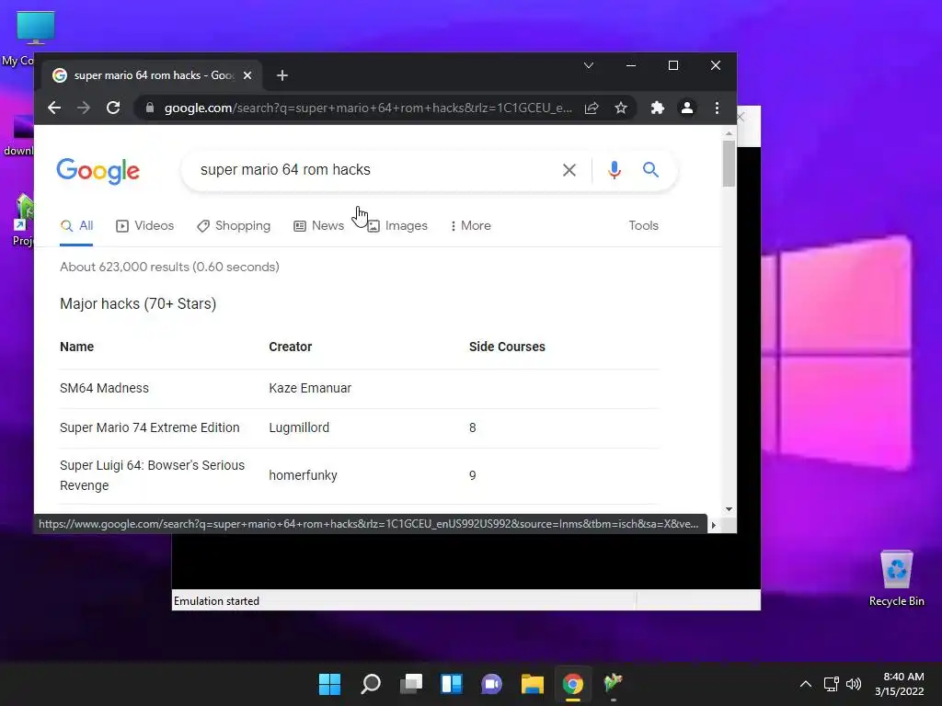Click the forward navigation arrow in Chrome
Image resolution: width=942 pixels, height=706 pixels.
(84, 108)
